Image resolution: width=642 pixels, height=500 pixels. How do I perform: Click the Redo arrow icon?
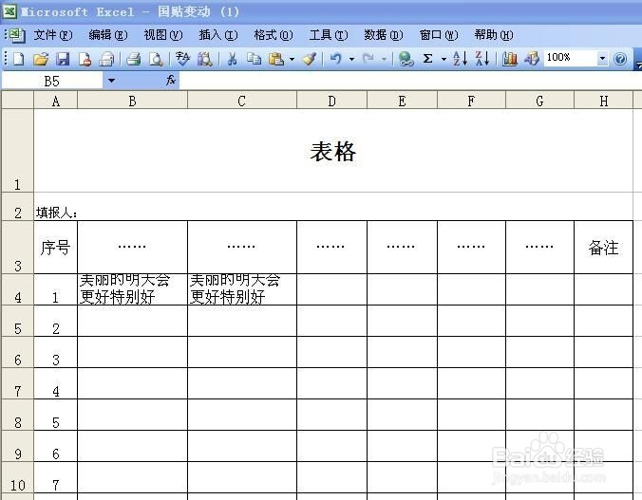[x=368, y=59]
